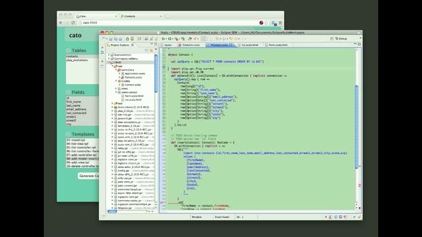Select Contact.scala under models
Screen dimensions: 422x237
133,85
